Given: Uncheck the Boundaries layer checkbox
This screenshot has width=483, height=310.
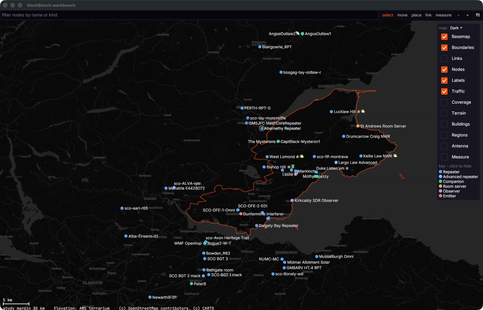Looking at the screenshot, I should 444,48.
